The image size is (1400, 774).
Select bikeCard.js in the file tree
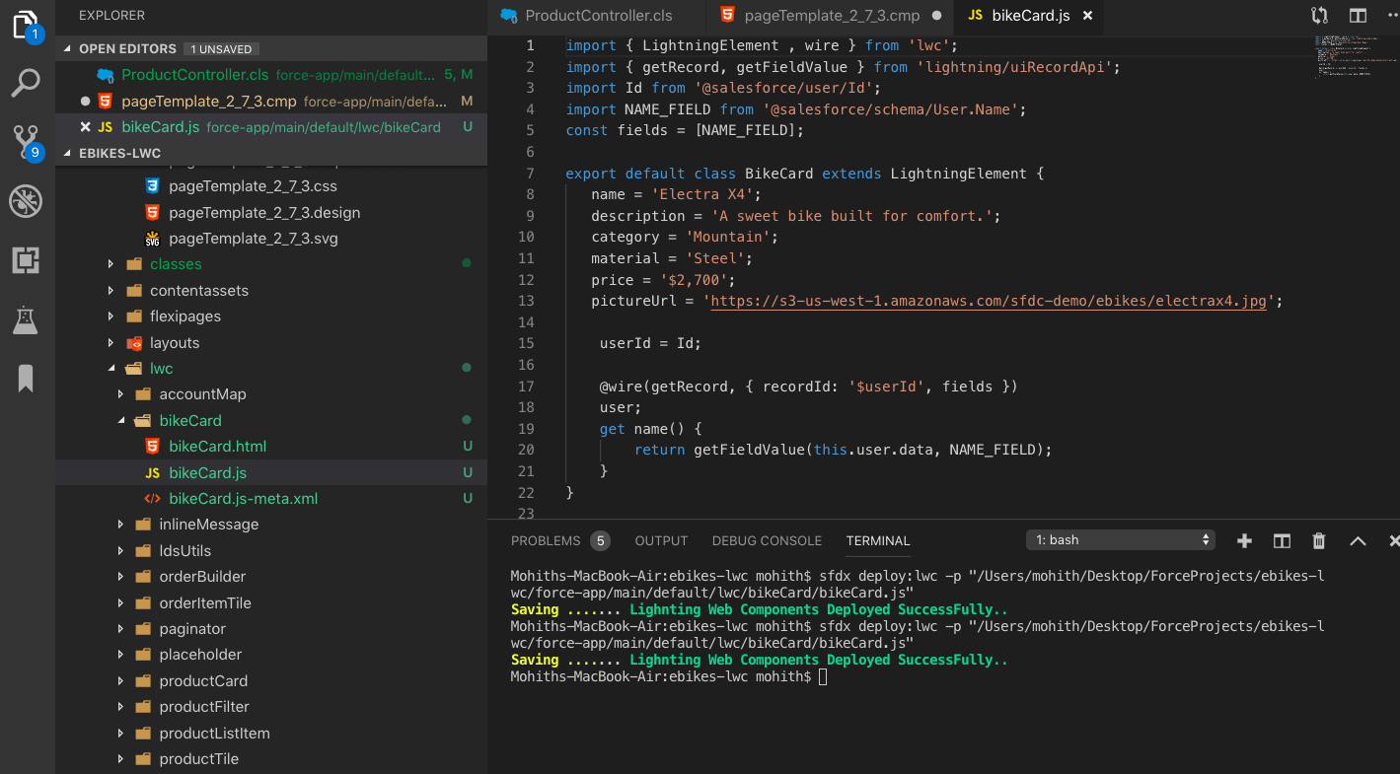207,473
